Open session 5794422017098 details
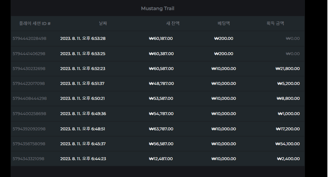The width and height of the screenshot is (330, 177). click(x=29, y=83)
